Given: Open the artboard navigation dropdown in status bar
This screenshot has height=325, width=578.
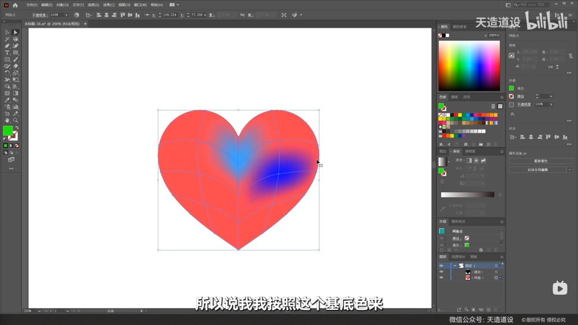Looking at the screenshot, I should click(x=68, y=311).
